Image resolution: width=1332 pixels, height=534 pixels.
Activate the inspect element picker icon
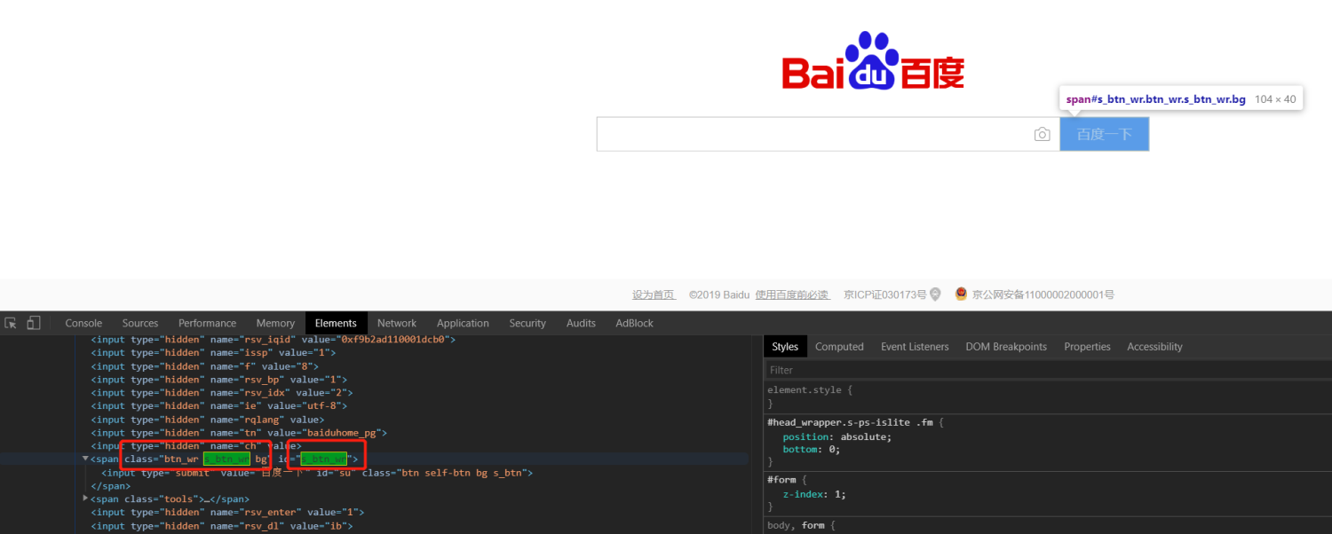[12, 323]
